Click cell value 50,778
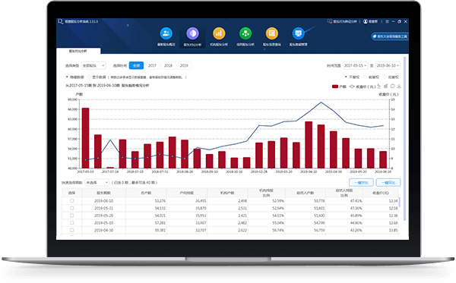Viewport: 456px width, 283px height. (x=319, y=201)
